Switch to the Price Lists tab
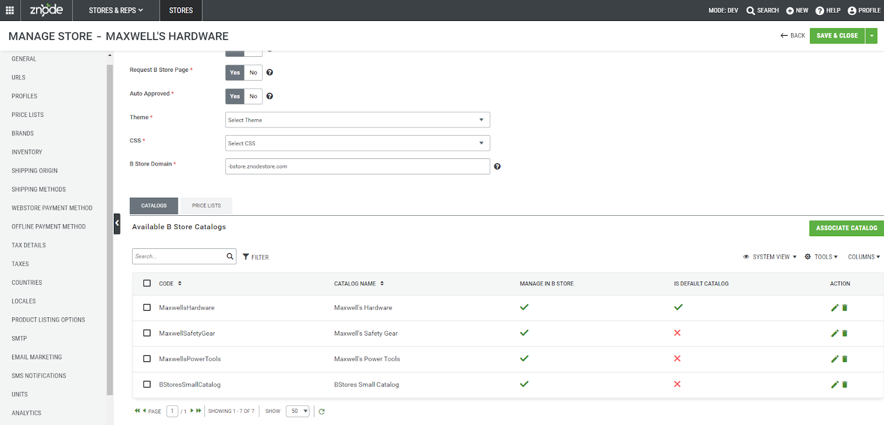This screenshot has width=884, height=425. tap(207, 206)
